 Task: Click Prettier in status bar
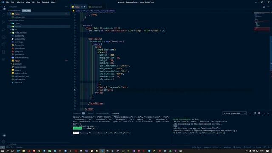point(258,147)
